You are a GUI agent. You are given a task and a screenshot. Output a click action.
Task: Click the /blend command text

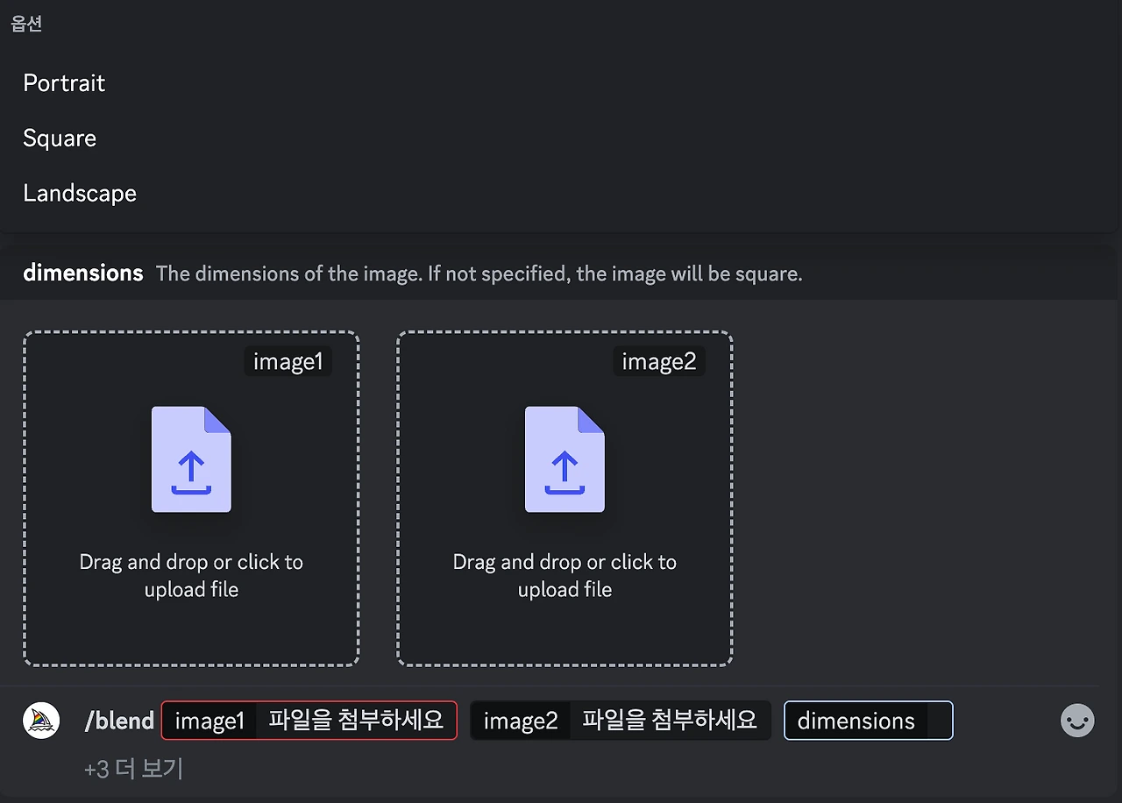tap(119, 721)
